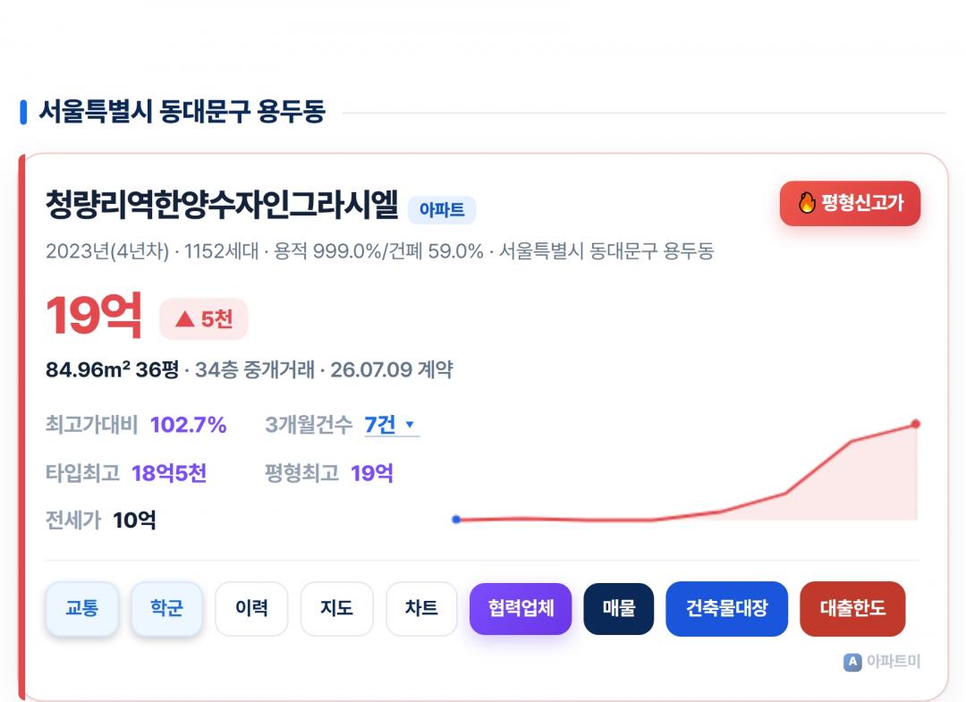Click the purple 협력업체 button
The image size is (966, 702).
pos(521,608)
